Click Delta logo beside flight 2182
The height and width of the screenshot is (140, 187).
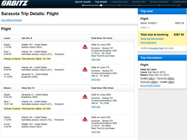(x=85, y=119)
